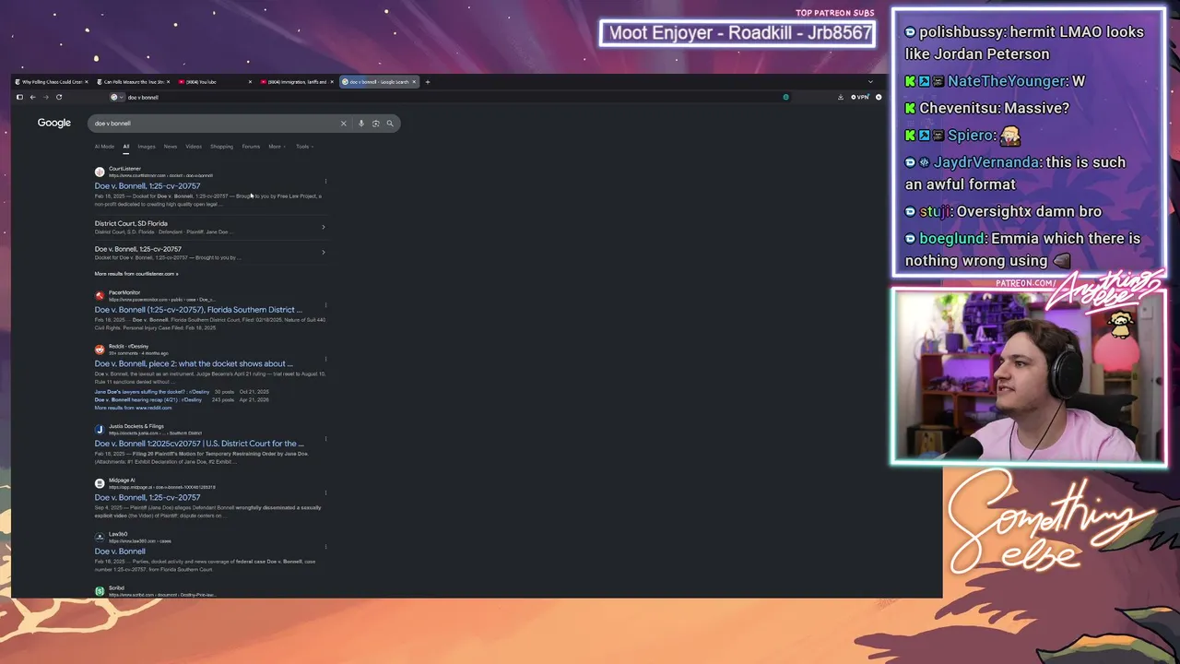The height and width of the screenshot is (664, 1180).
Task: Click the Scribd site favicon
Action: click(100, 590)
